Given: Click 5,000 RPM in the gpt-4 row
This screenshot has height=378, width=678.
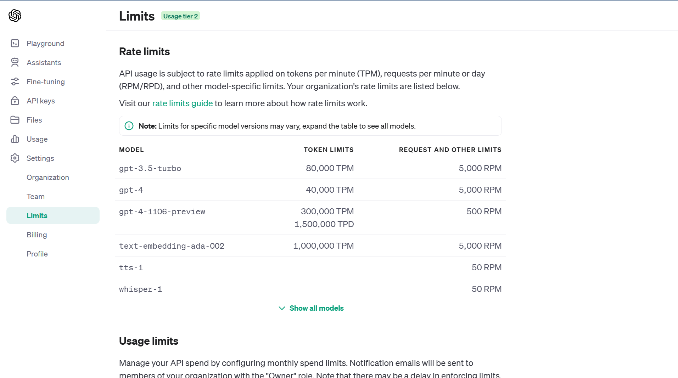Looking at the screenshot, I should [480, 190].
